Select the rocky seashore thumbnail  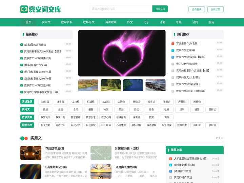[x=156, y=85]
